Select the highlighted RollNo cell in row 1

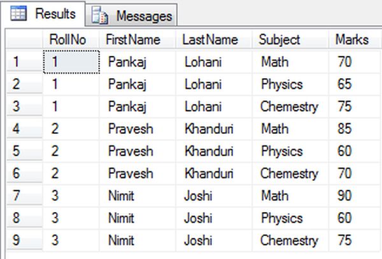tap(71, 62)
